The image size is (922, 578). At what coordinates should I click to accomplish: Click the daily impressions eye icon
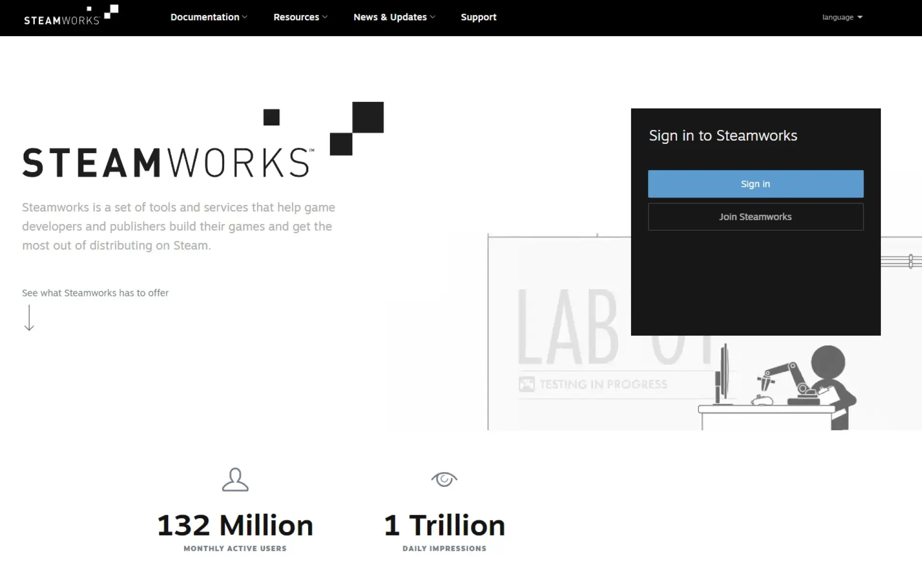click(x=444, y=479)
